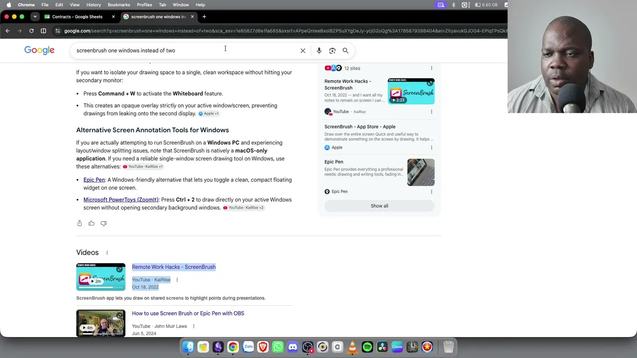Open OBS Studio from the dock
The image size is (637, 358).
click(x=308, y=347)
